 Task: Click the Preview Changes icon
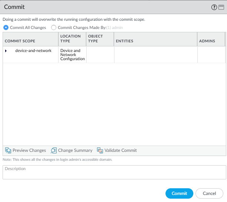(8, 150)
